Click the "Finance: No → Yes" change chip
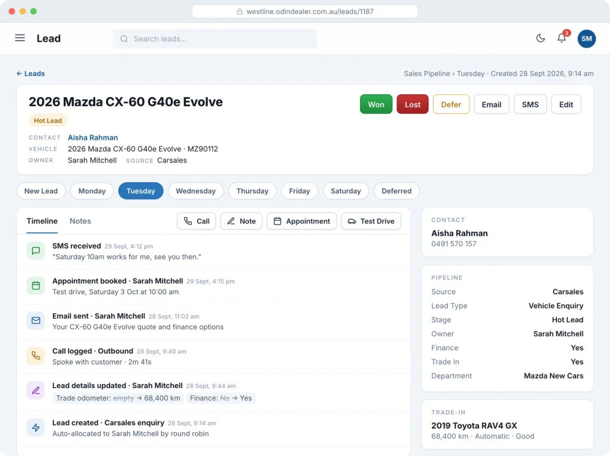The width and height of the screenshot is (610, 456). 220,398
